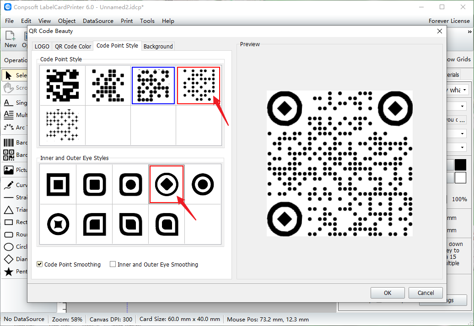Pick the Multi-line text tool
Image resolution: width=474 pixels, height=326 pixels.
(x=14, y=115)
